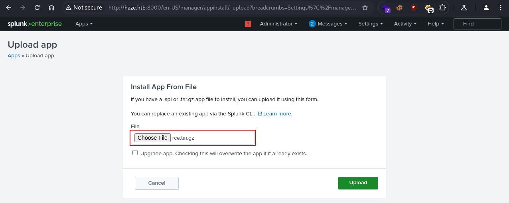Open the Activity menu

point(405,24)
